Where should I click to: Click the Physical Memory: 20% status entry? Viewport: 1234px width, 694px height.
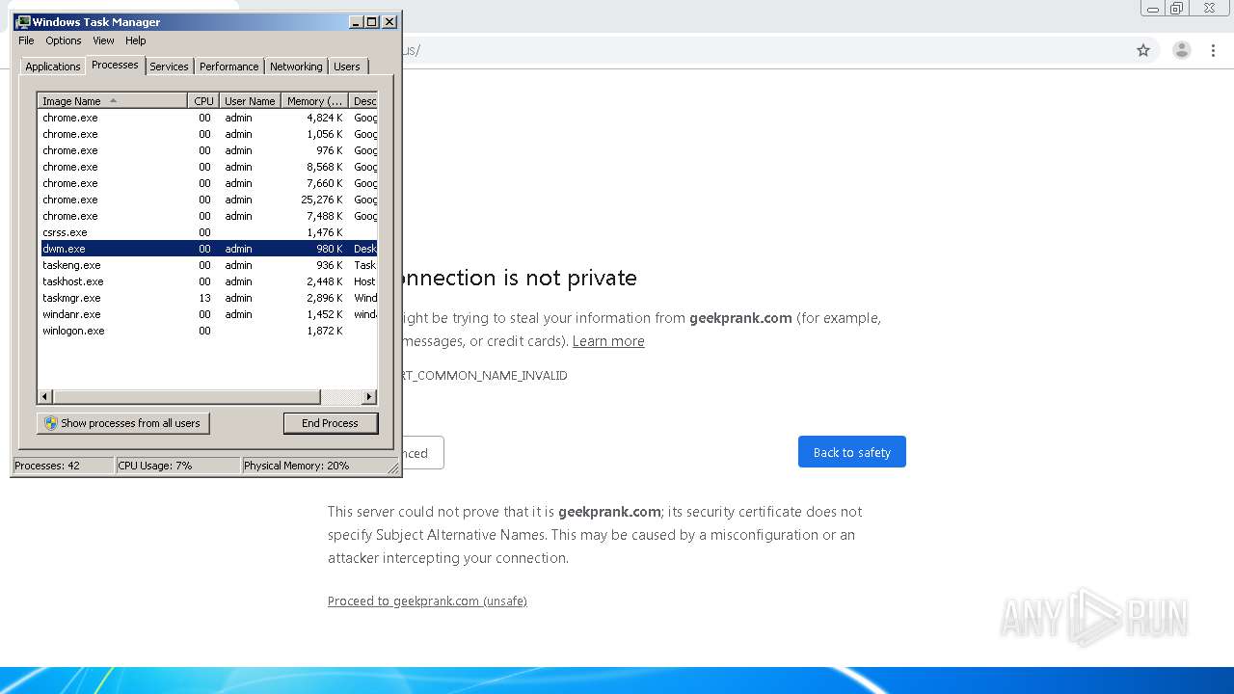point(314,466)
